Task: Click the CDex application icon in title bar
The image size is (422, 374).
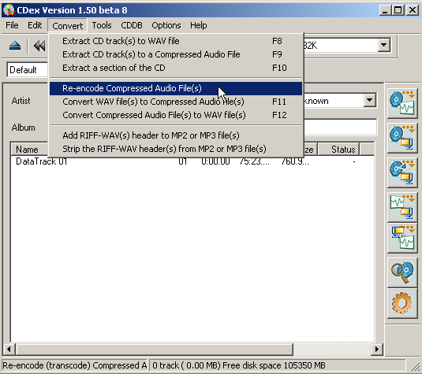Action: pyautogui.click(x=9, y=10)
